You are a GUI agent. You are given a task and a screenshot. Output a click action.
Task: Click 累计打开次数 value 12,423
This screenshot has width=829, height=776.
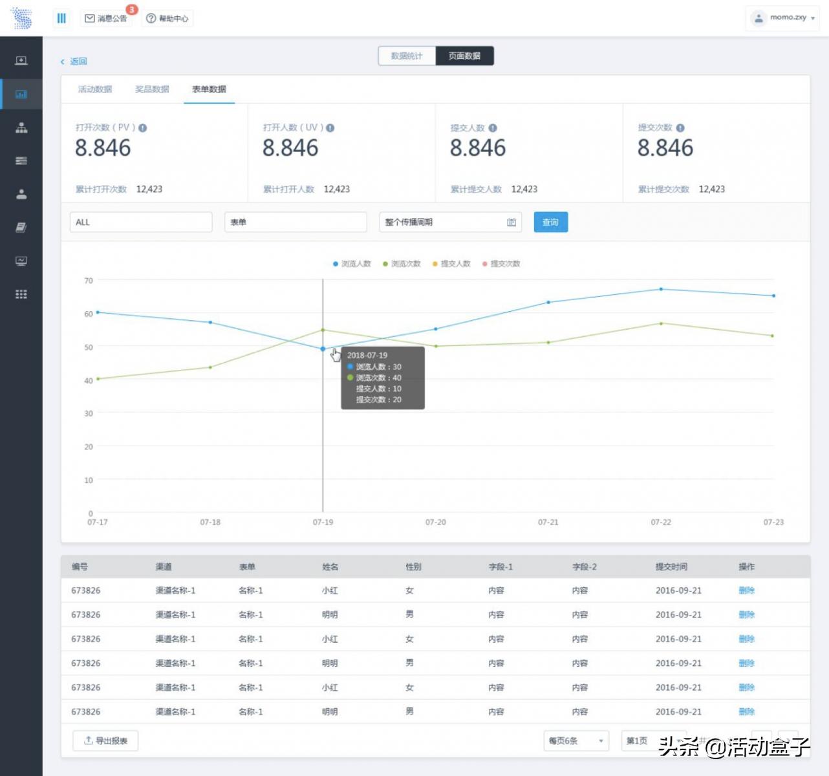149,189
